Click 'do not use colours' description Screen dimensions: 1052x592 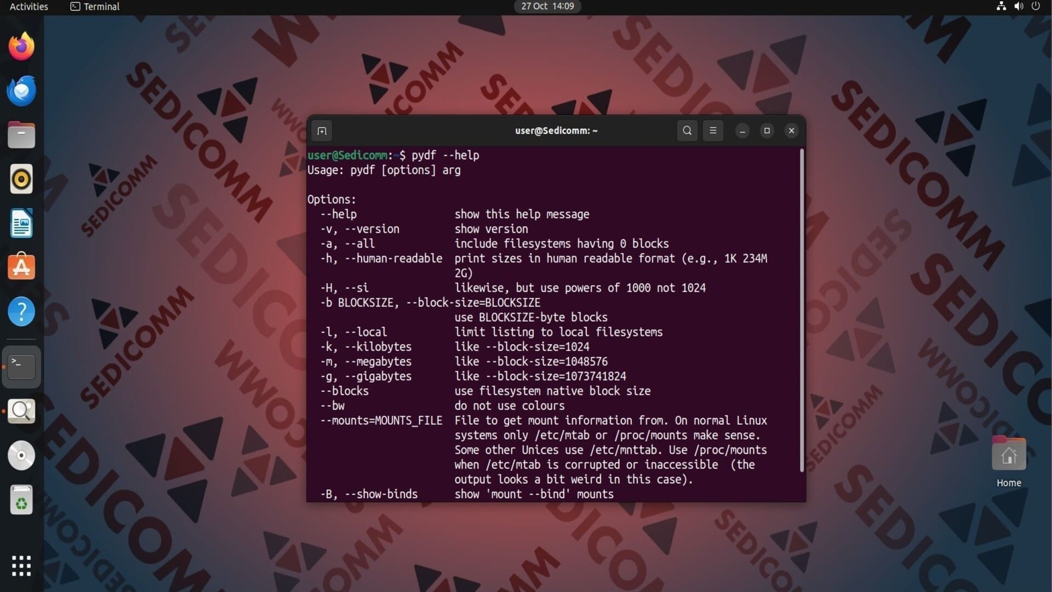510,406
